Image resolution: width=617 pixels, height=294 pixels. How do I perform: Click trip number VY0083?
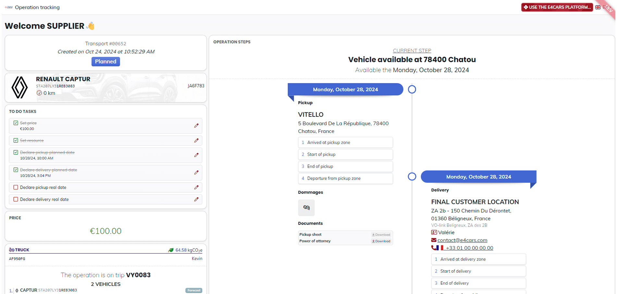point(138,275)
